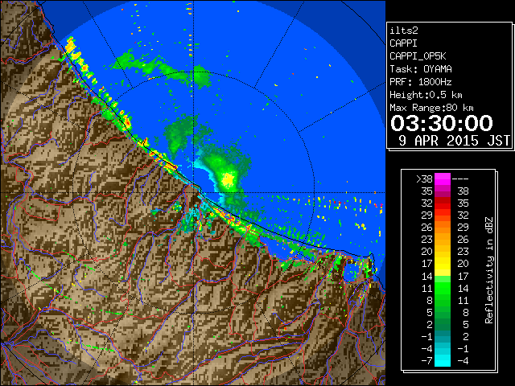Pick the magenta swatch beside '>38'

coord(443,179)
